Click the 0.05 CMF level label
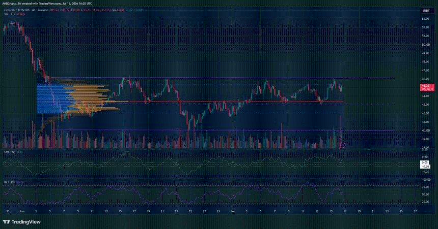 pyautogui.click(x=425, y=162)
